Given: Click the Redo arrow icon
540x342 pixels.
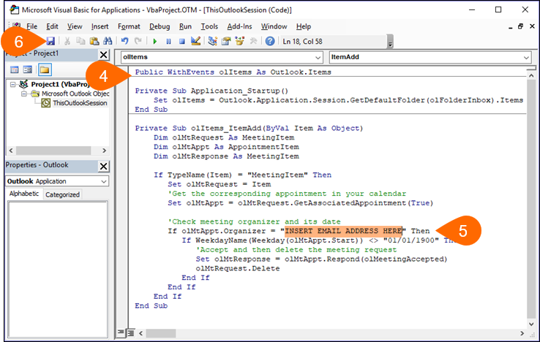Looking at the screenshot, I should pos(138,41).
